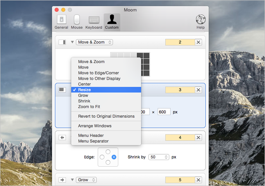Select the Custom preferences pane
This screenshot has height=186, width=265.
pos(112,22)
